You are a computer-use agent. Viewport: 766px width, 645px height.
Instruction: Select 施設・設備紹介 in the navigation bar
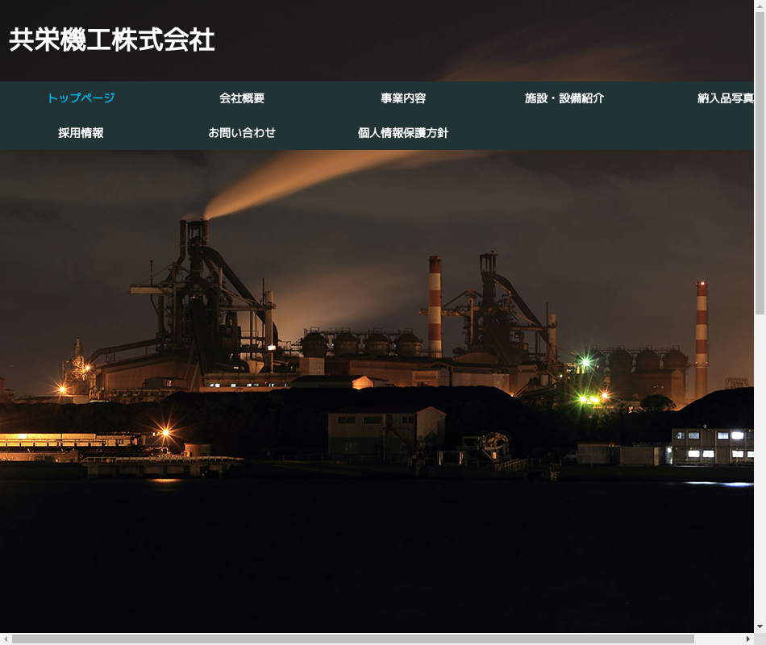564,98
